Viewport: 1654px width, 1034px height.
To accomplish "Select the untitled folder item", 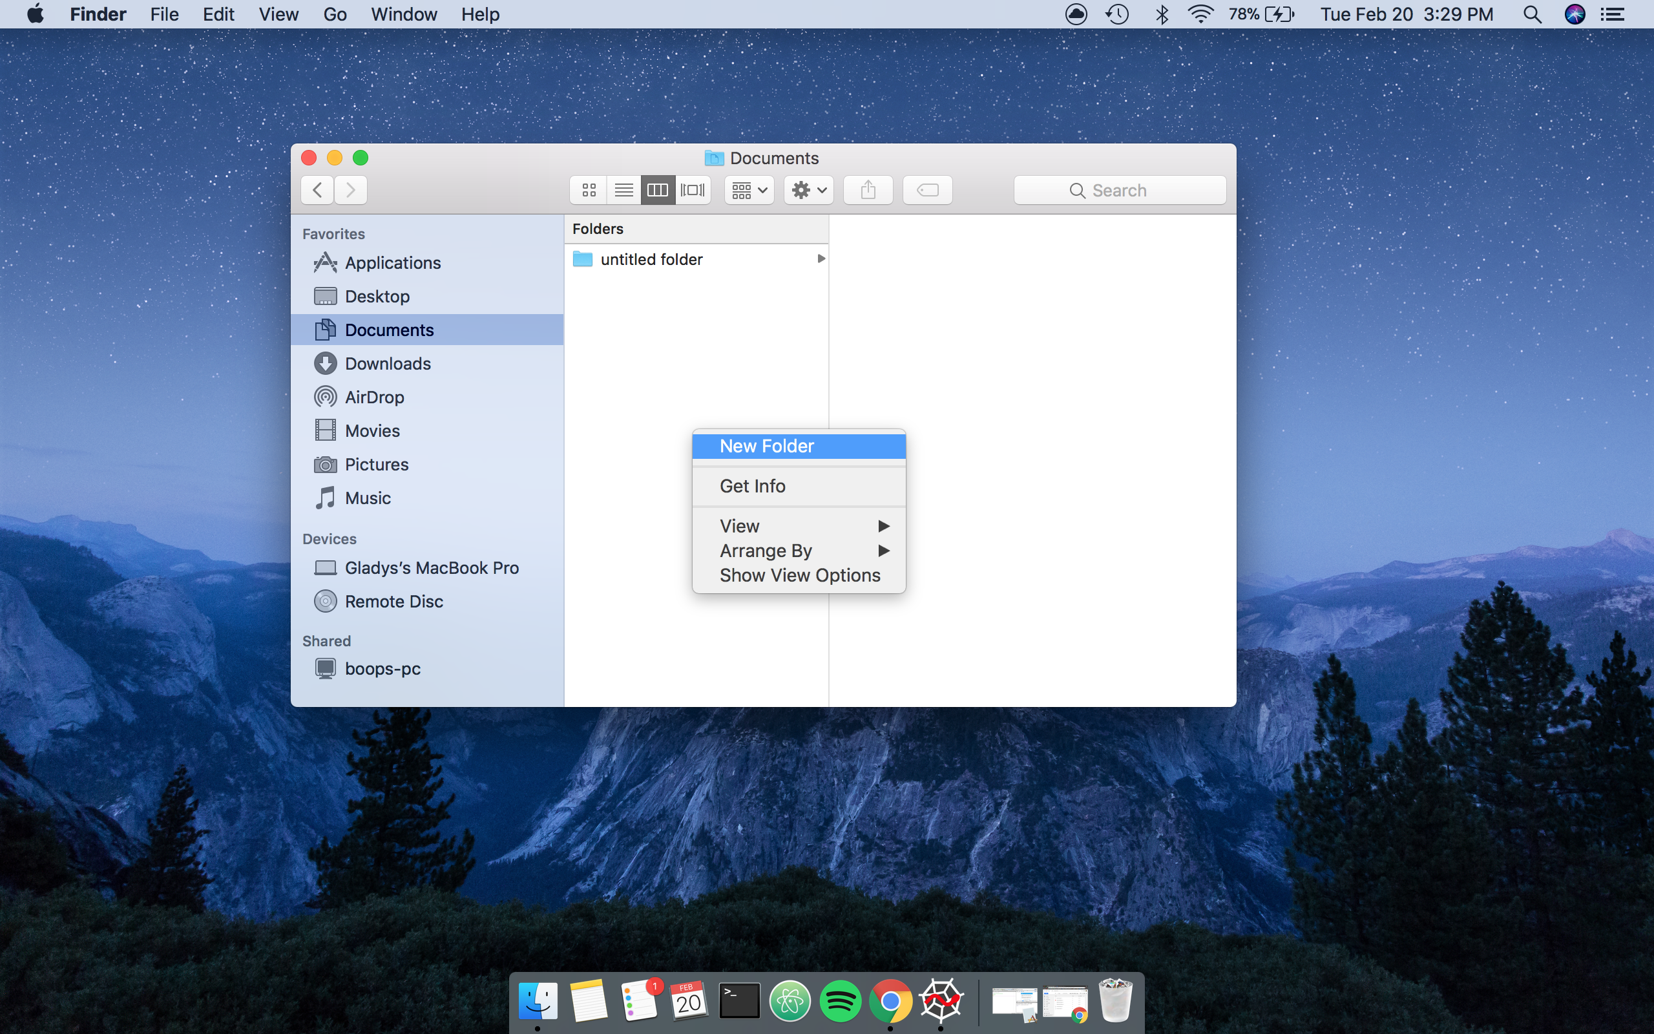I will pyautogui.click(x=696, y=259).
